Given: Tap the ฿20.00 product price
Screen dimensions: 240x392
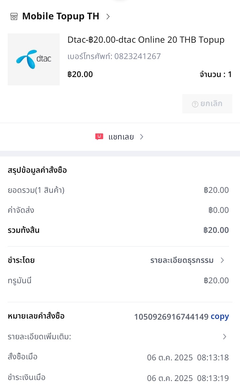Looking at the screenshot, I should pos(80,74).
